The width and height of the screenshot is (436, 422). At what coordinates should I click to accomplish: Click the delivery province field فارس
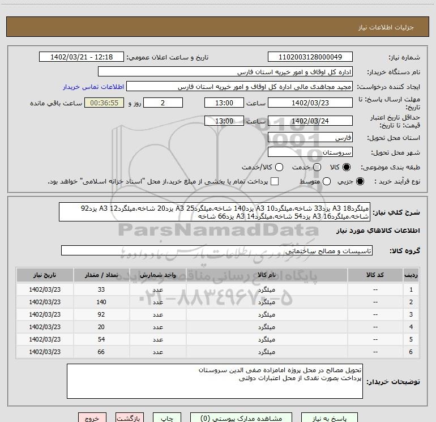(310, 138)
